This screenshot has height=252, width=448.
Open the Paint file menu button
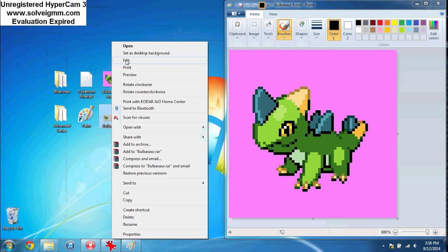[236, 14]
